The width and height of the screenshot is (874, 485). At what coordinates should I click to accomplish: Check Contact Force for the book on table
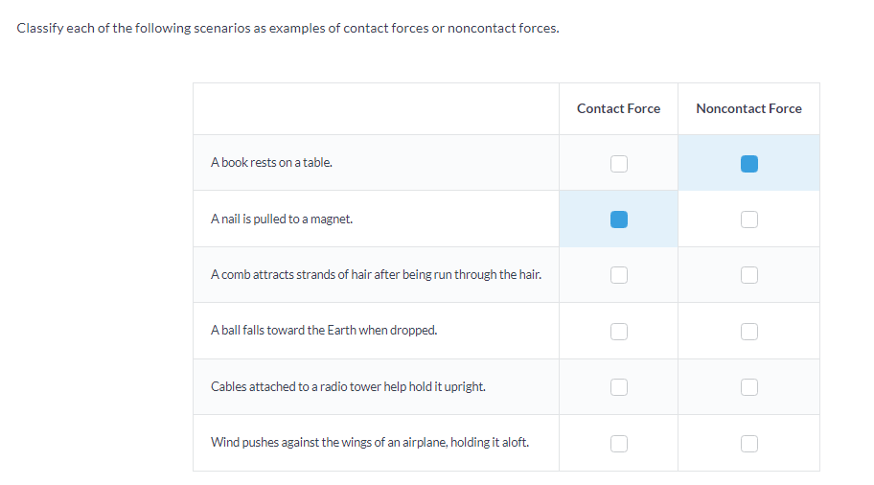pos(619,164)
